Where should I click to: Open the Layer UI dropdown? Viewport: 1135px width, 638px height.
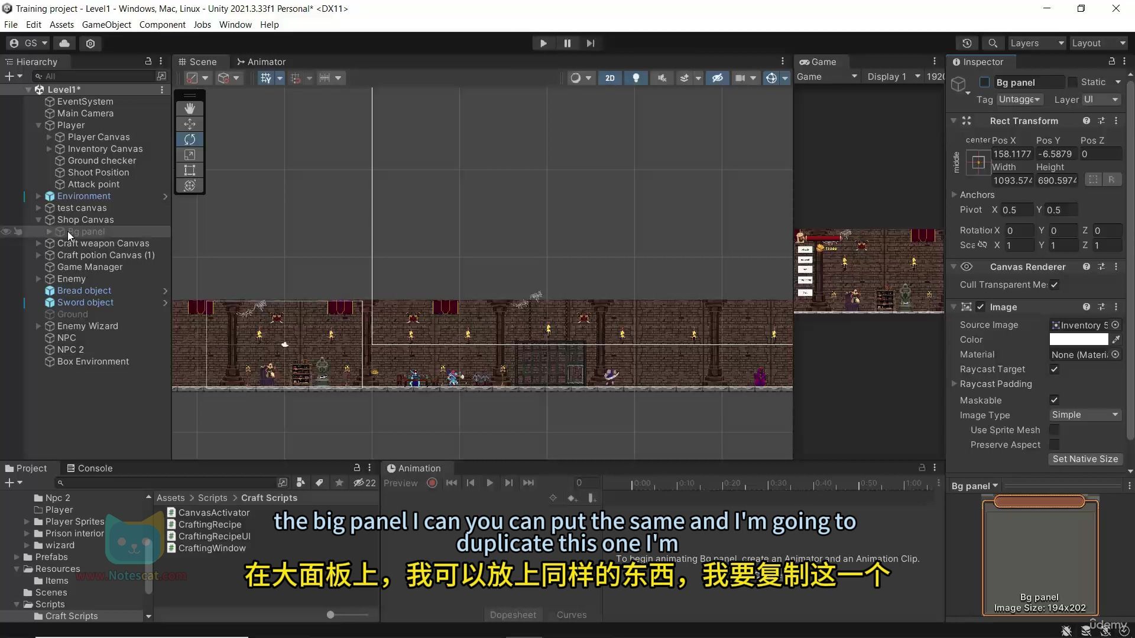click(x=1101, y=99)
